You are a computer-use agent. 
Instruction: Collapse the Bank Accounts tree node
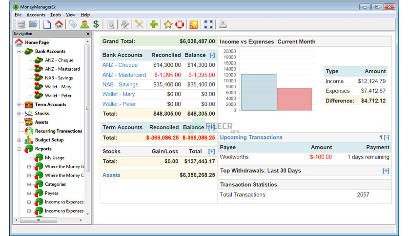point(19,52)
